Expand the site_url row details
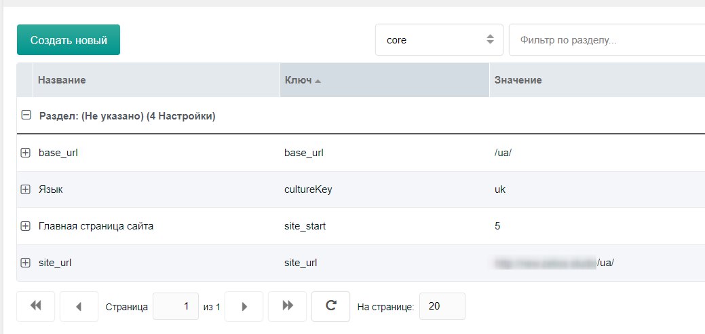Image resolution: width=705 pixels, height=334 pixels. point(26,263)
